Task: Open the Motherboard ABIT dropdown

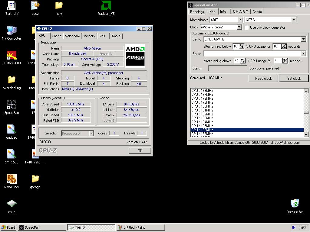Action: tap(240, 20)
